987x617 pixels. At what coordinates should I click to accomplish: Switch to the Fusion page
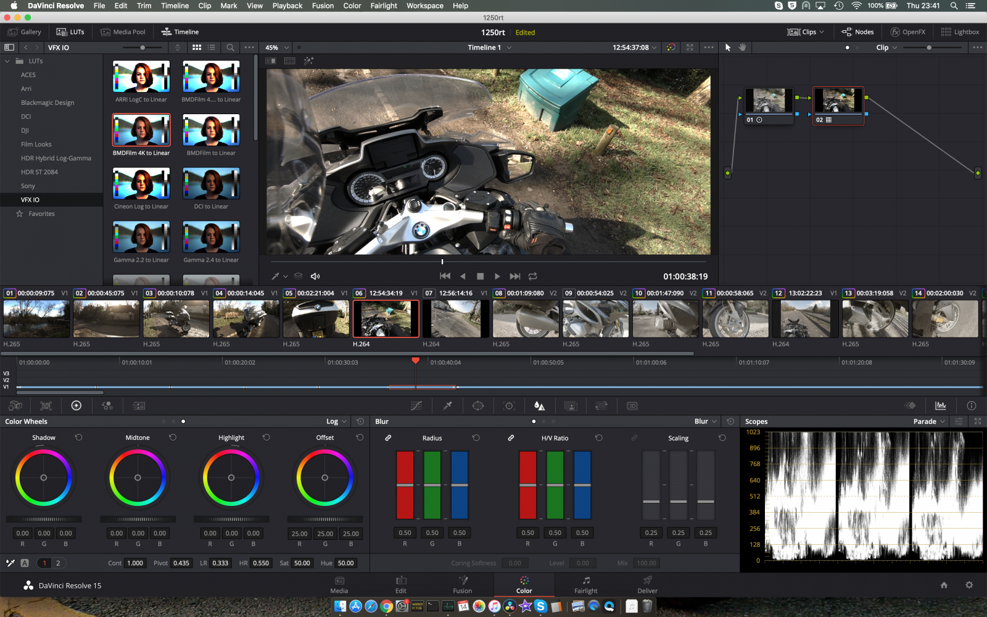coord(463,585)
